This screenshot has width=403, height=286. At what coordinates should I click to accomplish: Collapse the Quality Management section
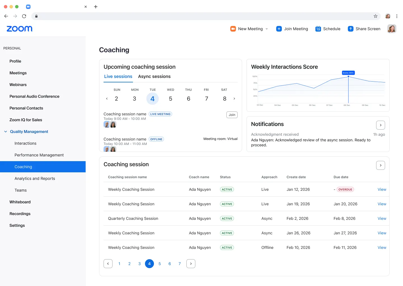(6, 132)
